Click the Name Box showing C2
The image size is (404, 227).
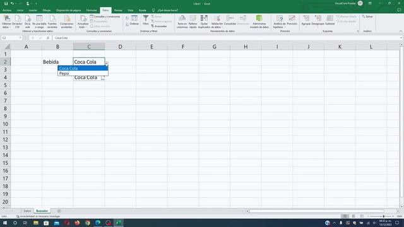coord(10,38)
